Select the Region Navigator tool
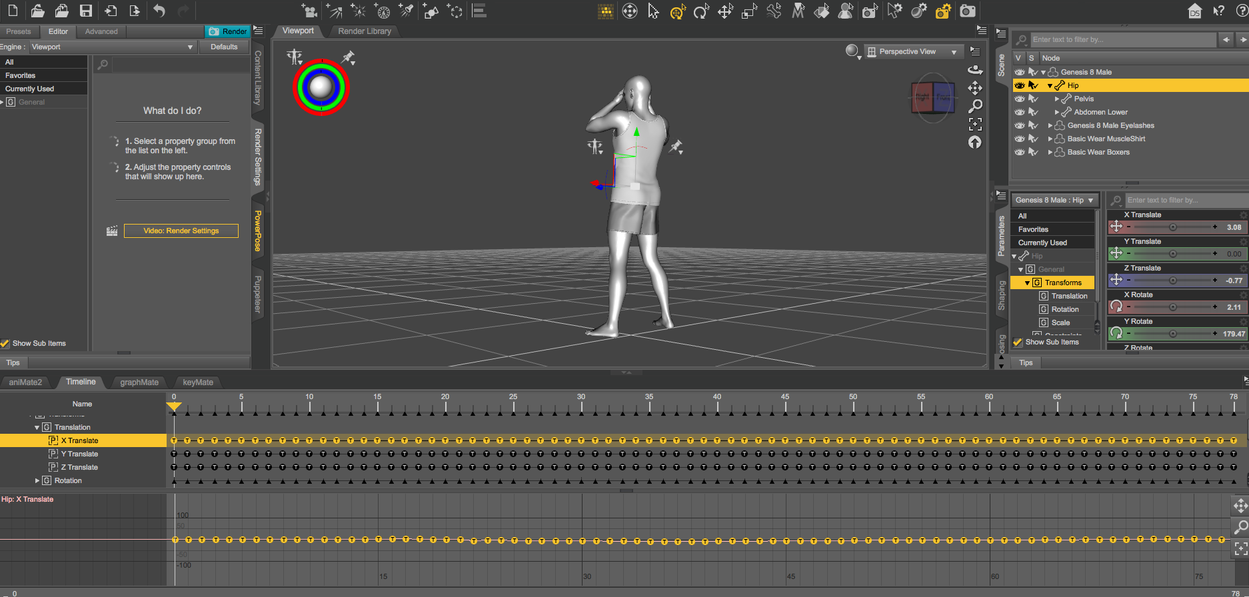The width and height of the screenshot is (1249, 597). (846, 11)
